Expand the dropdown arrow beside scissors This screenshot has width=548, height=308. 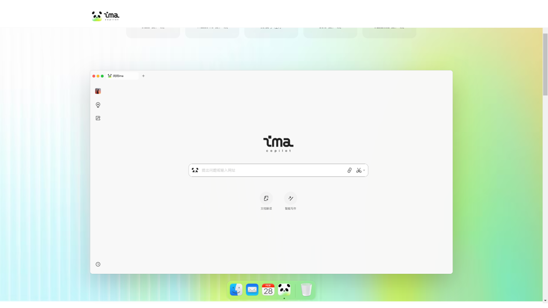tap(364, 170)
